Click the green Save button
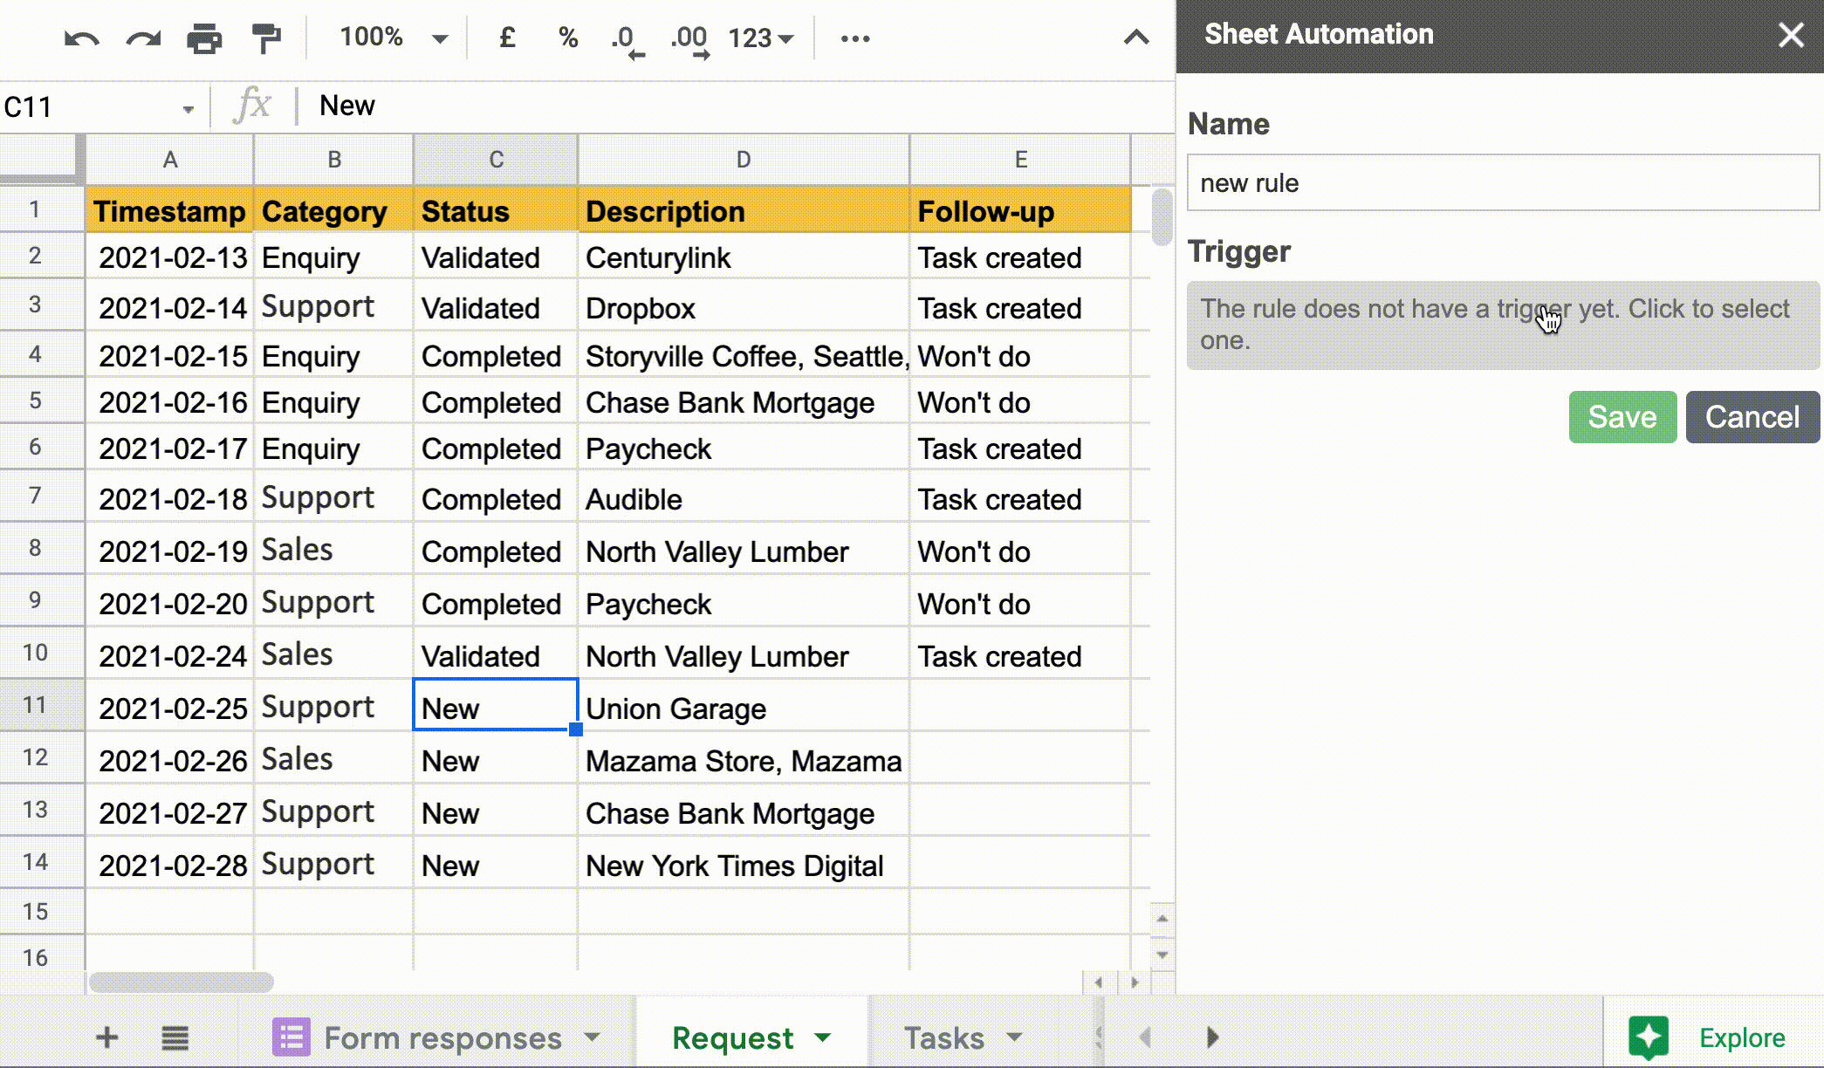The height and width of the screenshot is (1068, 1824). [x=1622, y=417]
